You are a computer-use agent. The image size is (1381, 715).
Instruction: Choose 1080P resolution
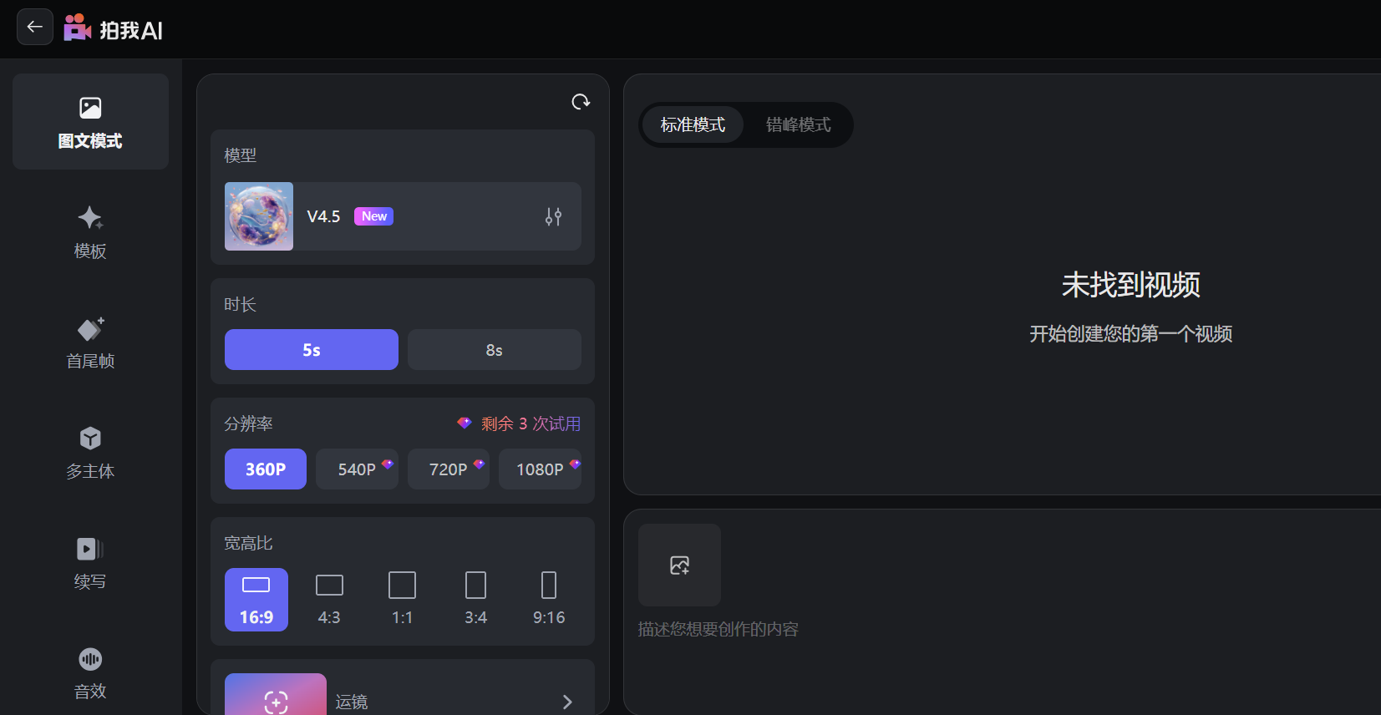coord(540,469)
